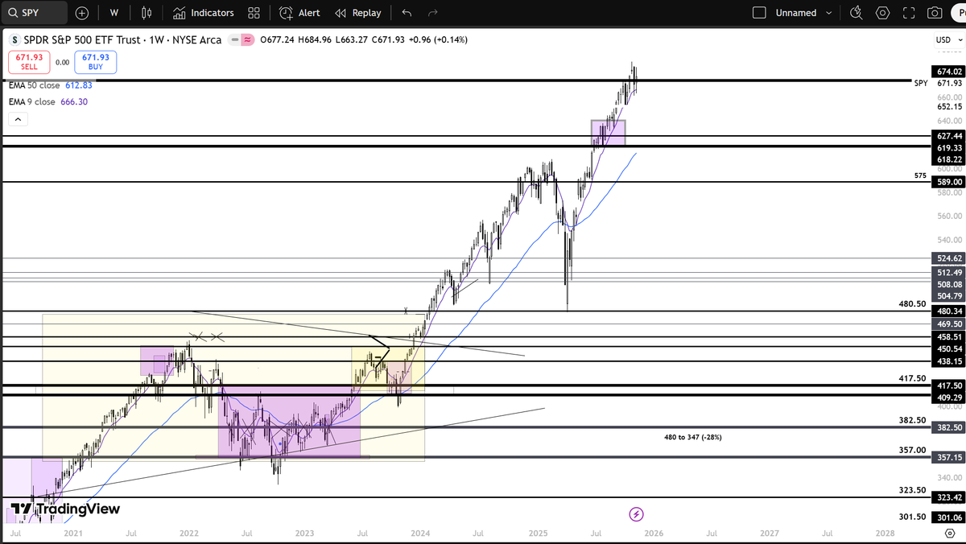Take a chart snapshot with the camera icon

pos(935,13)
